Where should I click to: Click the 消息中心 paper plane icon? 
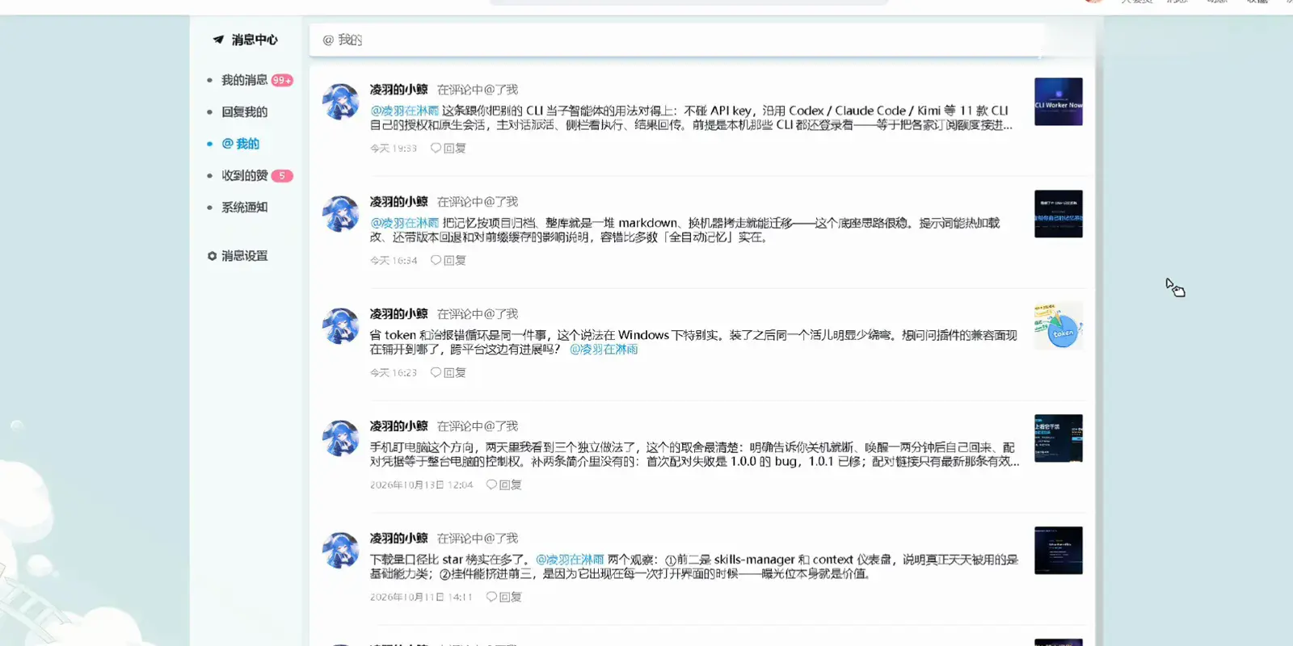[218, 40]
